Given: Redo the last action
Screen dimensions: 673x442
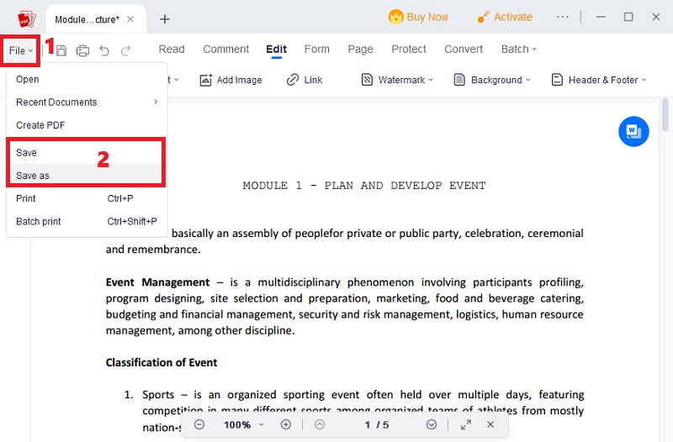Looking at the screenshot, I should tap(125, 50).
